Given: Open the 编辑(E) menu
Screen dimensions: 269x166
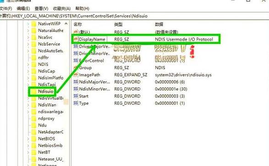Looking at the screenshot, I should (23, 8).
